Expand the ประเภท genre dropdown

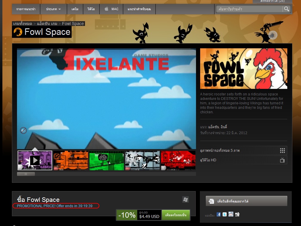coord(53,9)
